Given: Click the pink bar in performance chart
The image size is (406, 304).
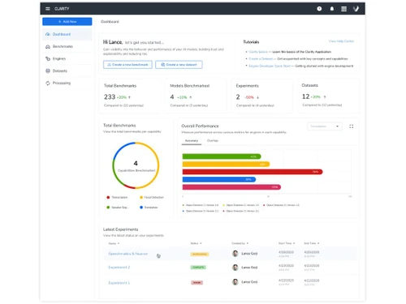Looking at the screenshot, I should click(231, 187).
